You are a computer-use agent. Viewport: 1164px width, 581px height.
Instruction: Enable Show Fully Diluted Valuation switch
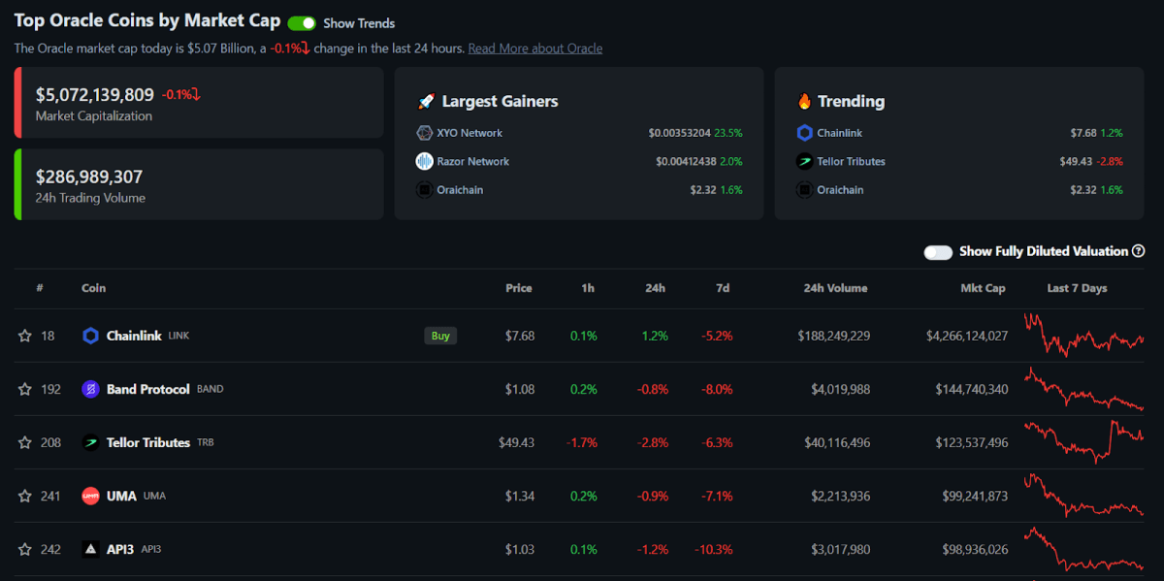938,252
